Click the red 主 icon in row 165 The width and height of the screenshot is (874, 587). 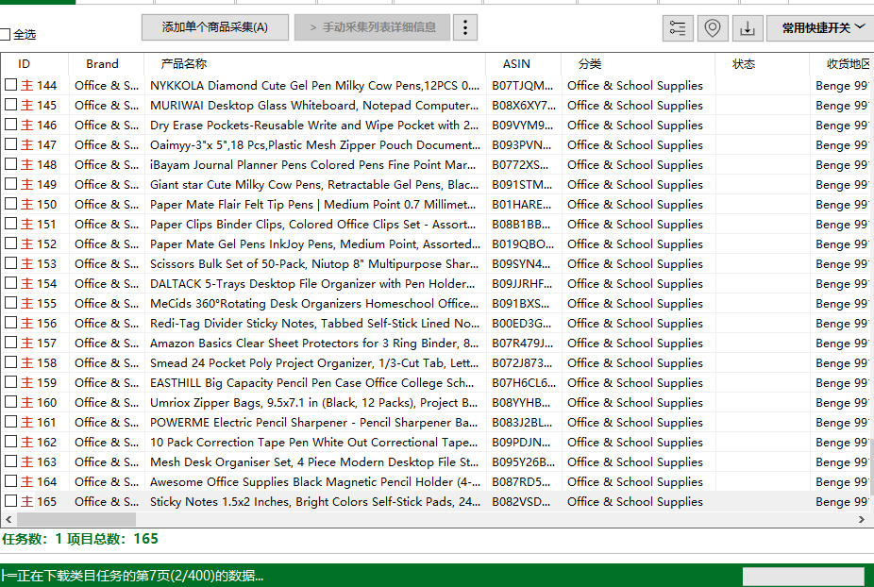pos(26,502)
